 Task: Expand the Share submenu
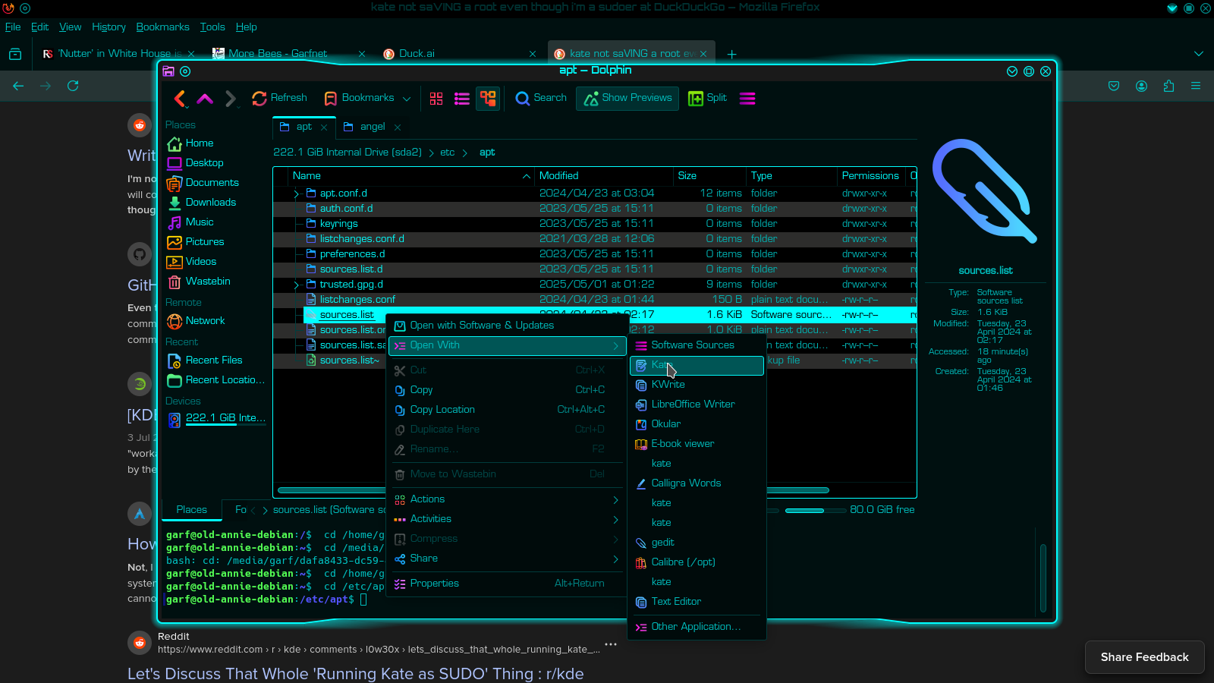pyautogui.click(x=508, y=559)
